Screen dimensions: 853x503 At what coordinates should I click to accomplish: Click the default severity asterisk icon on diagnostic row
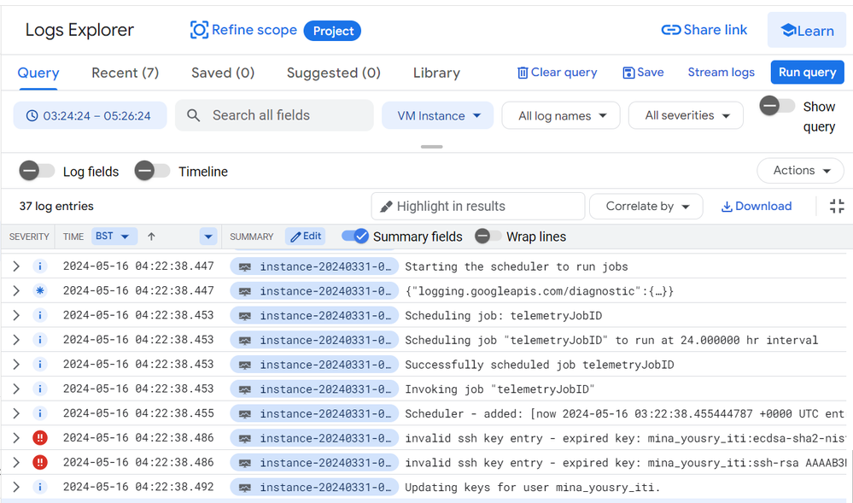pyautogui.click(x=40, y=290)
